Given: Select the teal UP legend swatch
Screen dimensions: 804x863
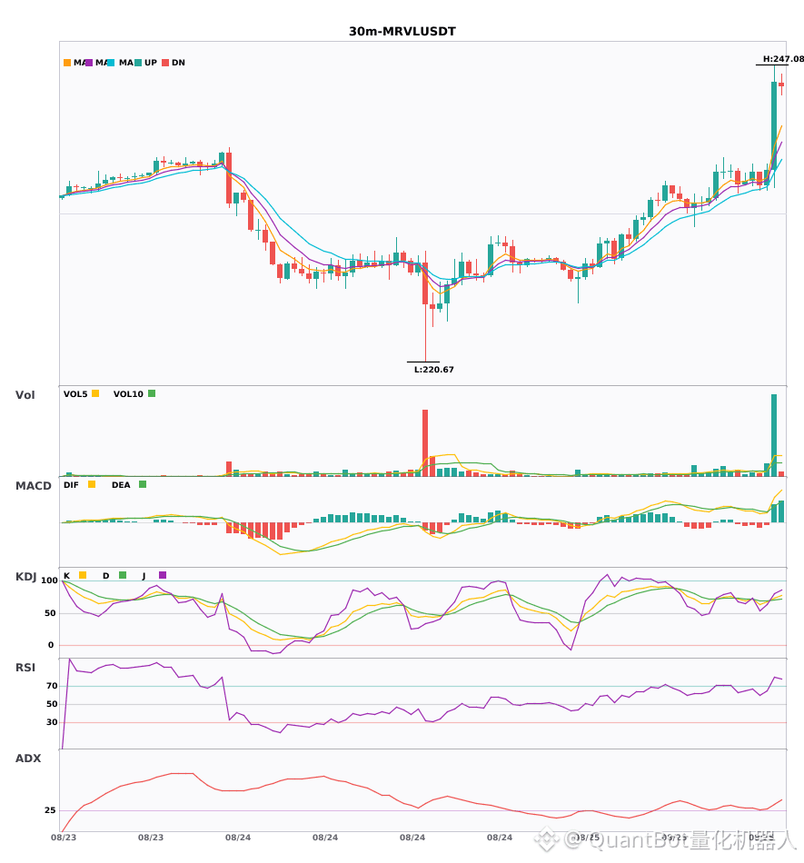Looking at the screenshot, I should [x=138, y=63].
